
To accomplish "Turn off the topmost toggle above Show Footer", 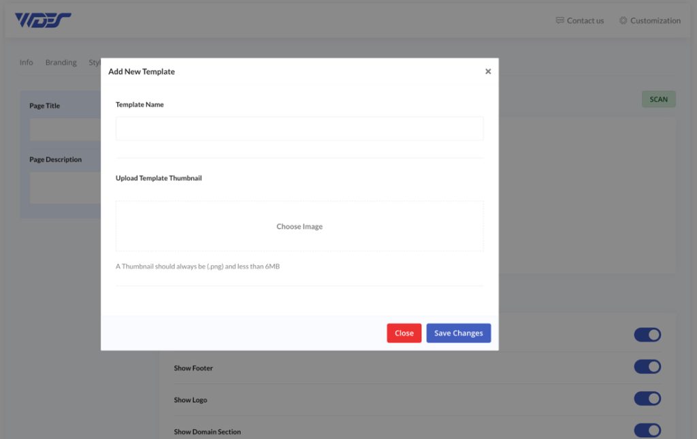I will click(x=647, y=334).
